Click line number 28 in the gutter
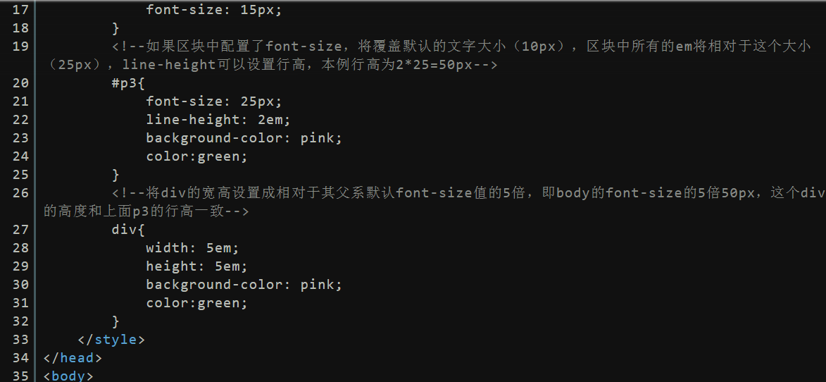Image resolution: width=826 pixels, height=382 pixels. pyautogui.click(x=20, y=247)
